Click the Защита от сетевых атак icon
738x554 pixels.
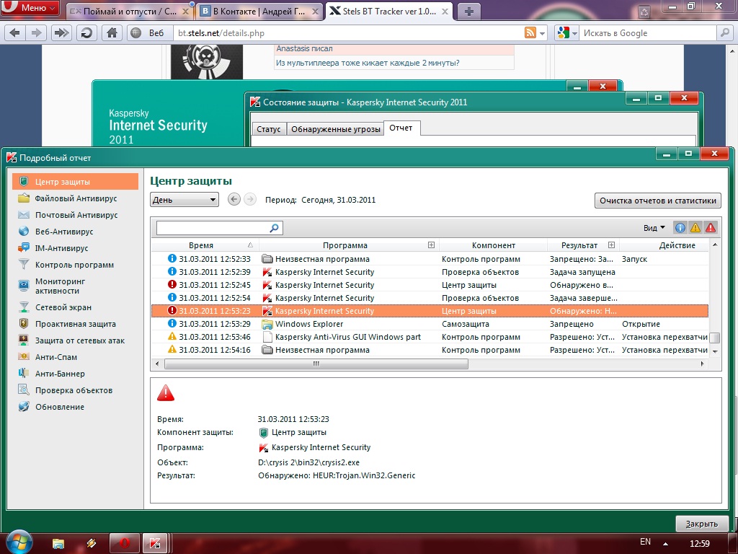(x=24, y=340)
